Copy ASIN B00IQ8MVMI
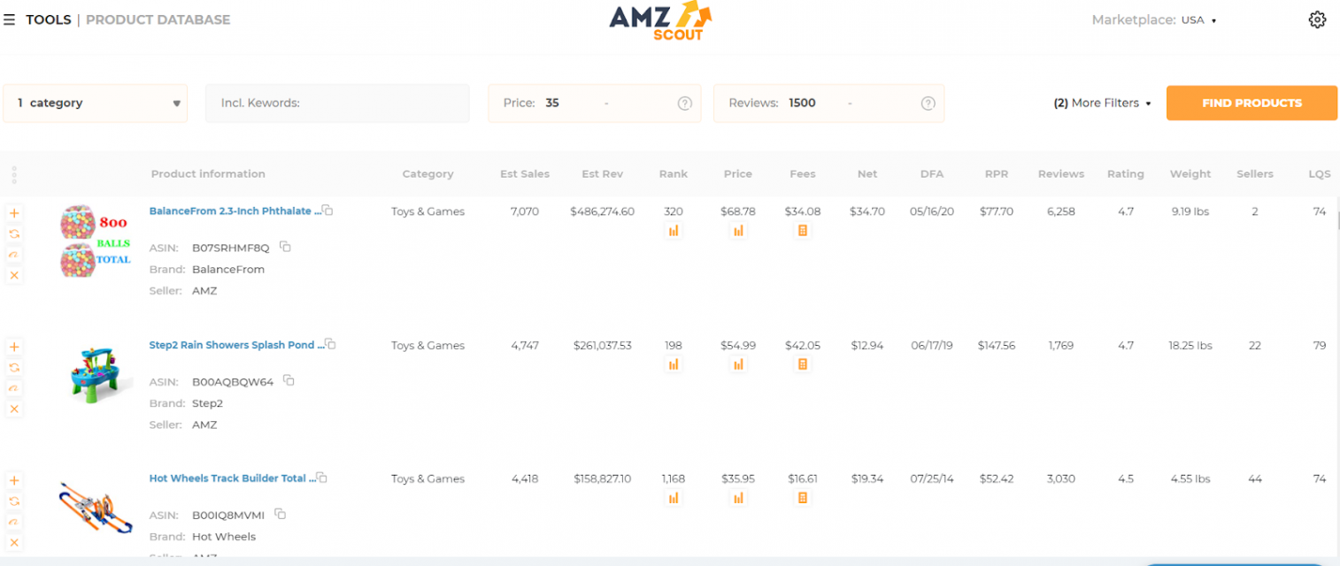 280,514
